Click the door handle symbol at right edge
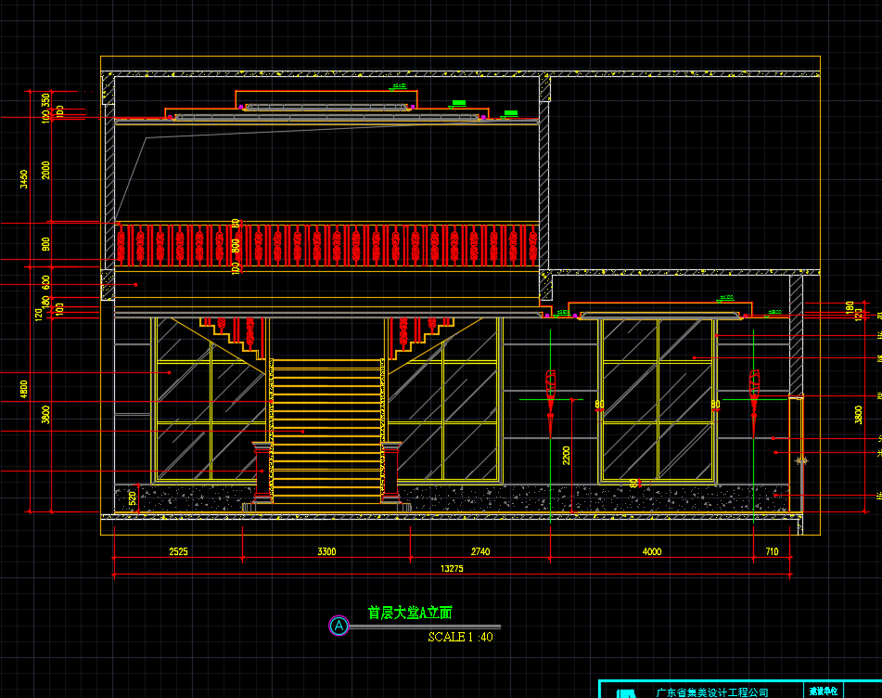The width and height of the screenshot is (882, 698). [801, 459]
